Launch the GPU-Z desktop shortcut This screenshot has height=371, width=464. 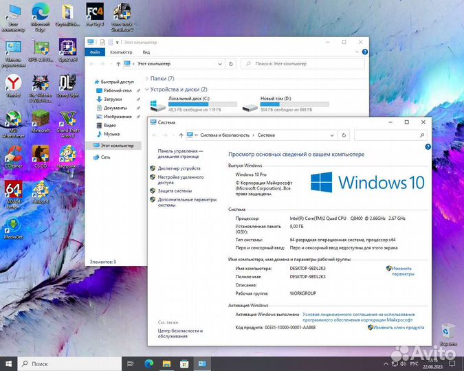click(x=41, y=50)
